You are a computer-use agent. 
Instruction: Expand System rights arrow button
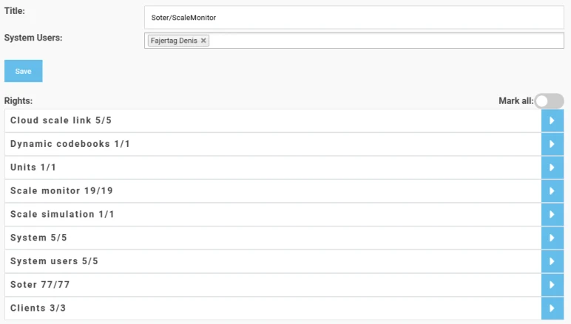click(553, 238)
